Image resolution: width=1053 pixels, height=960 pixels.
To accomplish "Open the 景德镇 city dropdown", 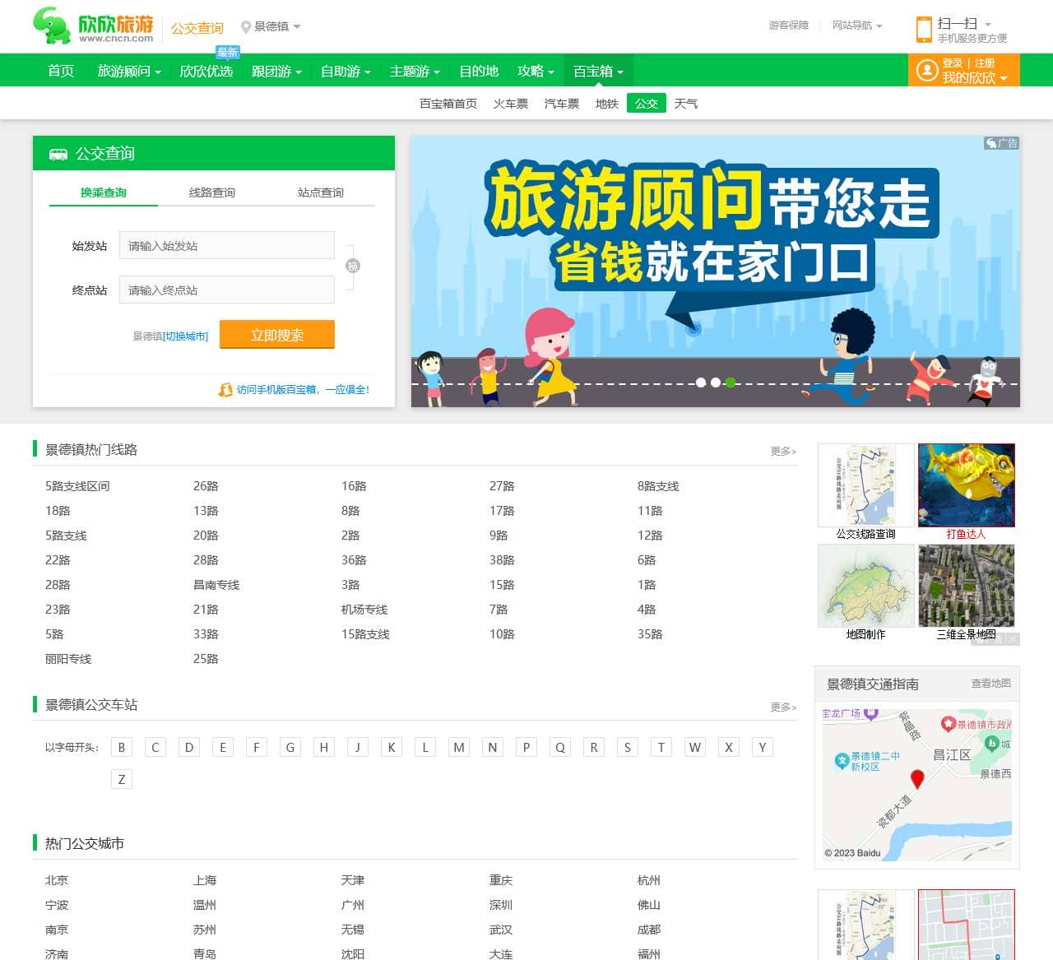I will point(277,27).
